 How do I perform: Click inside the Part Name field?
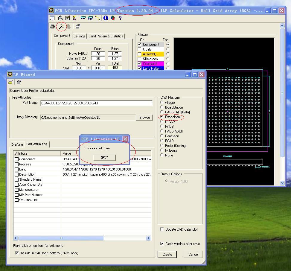click(x=96, y=103)
